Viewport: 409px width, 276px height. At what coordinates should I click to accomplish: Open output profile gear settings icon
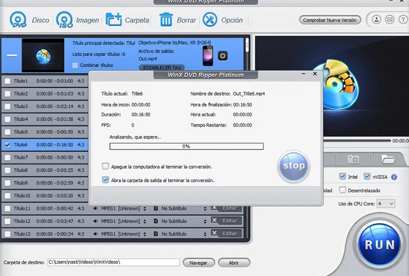coord(222,56)
